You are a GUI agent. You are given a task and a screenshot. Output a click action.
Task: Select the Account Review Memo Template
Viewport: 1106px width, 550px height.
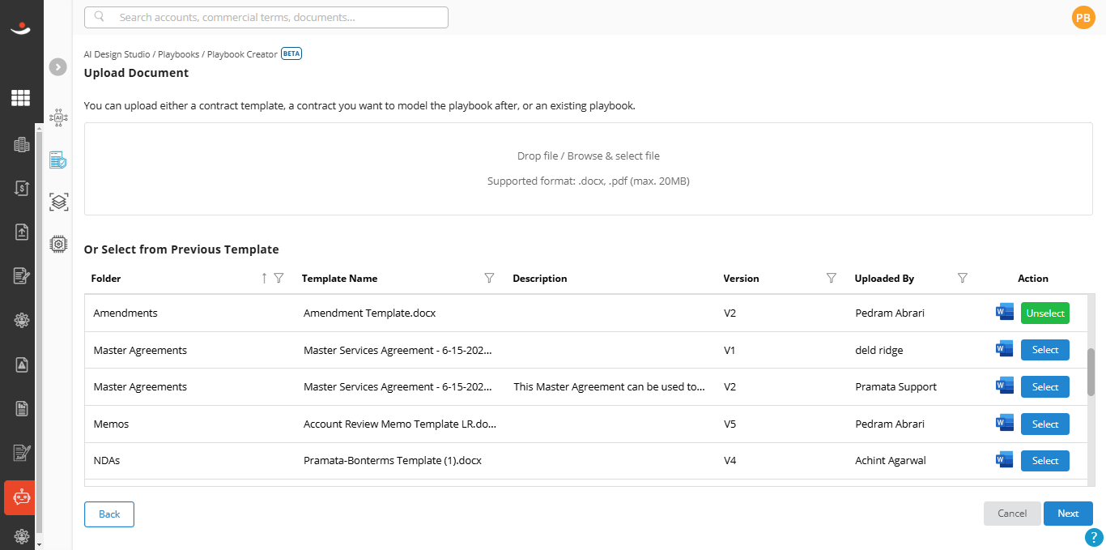(1045, 424)
